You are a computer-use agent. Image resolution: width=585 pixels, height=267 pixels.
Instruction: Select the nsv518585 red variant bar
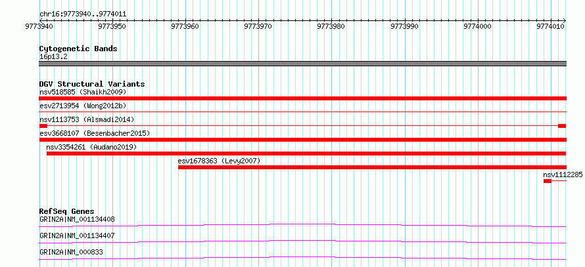pyautogui.click(x=302, y=98)
